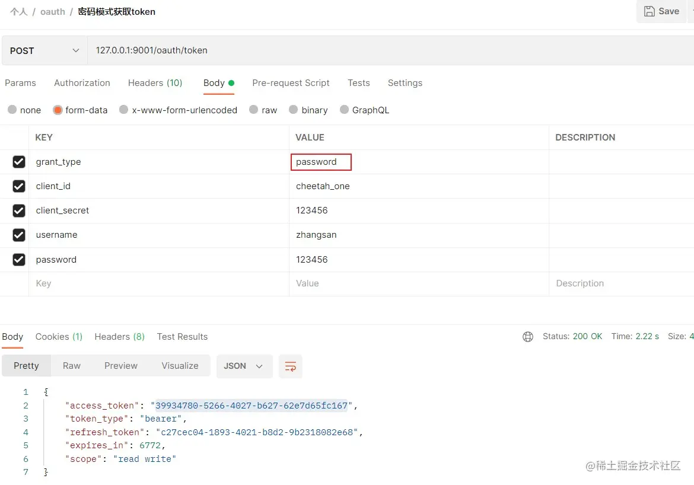Click the cheetah_one value cell
This screenshot has height=485, width=694.
[419, 186]
